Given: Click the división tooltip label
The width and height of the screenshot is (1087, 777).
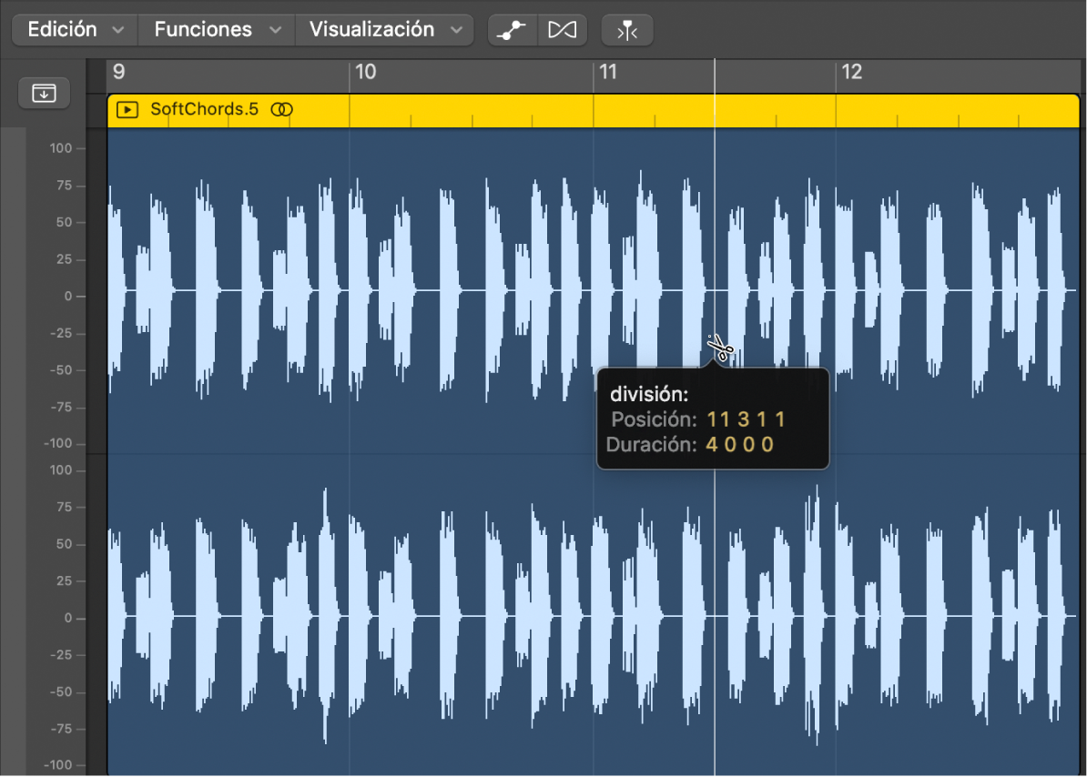Looking at the screenshot, I should [649, 395].
